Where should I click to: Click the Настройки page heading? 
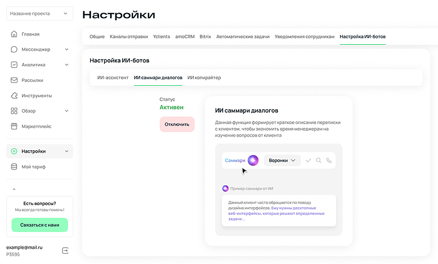[119, 15]
